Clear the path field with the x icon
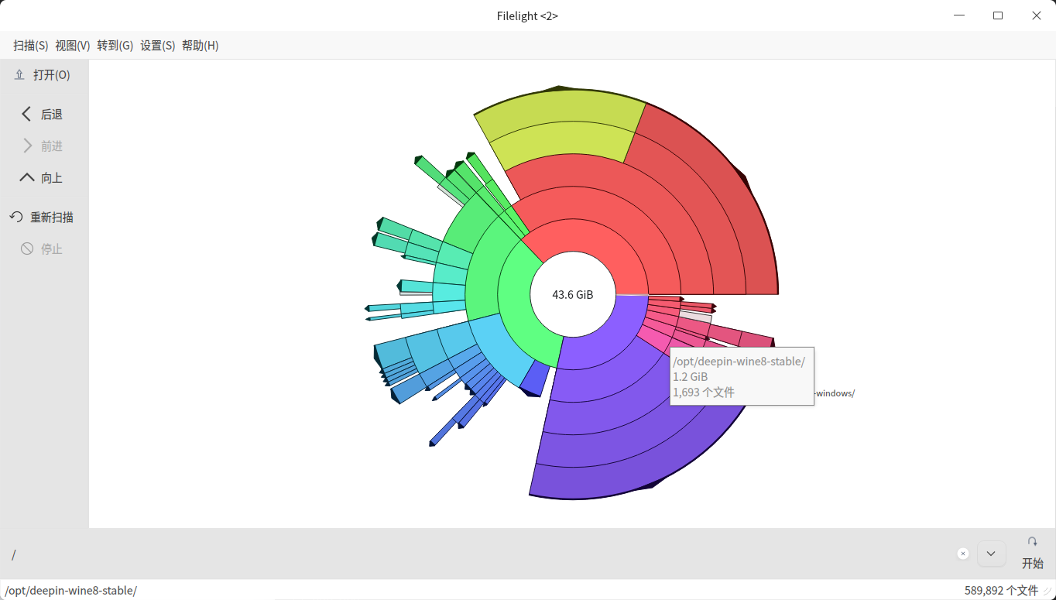The width and height of the screenshot is (1056, 600). (x=963, y=554)
